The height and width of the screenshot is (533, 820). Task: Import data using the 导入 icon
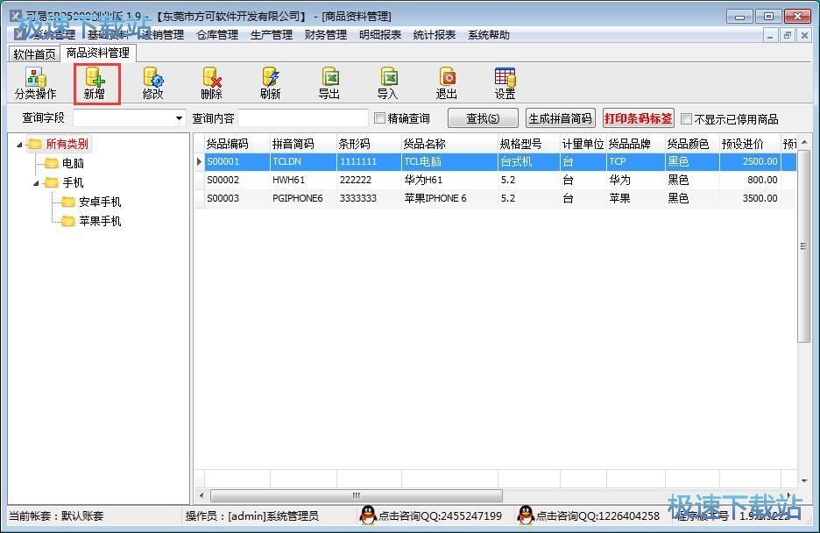(x=388, y=83)
